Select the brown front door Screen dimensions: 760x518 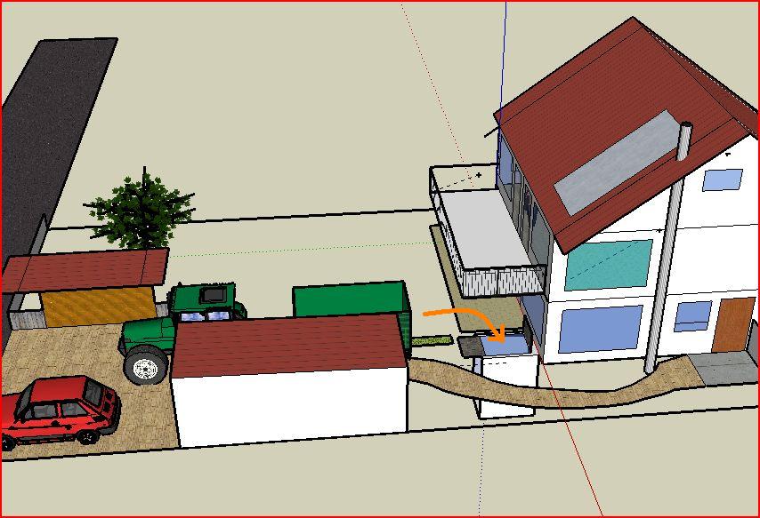pos(732,324)
